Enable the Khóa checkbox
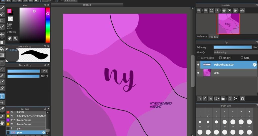Image resolution: width=258 pixels, height=136 pixels. [x=242, y=58]
